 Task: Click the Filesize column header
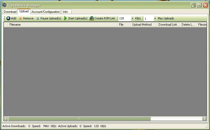202,25
